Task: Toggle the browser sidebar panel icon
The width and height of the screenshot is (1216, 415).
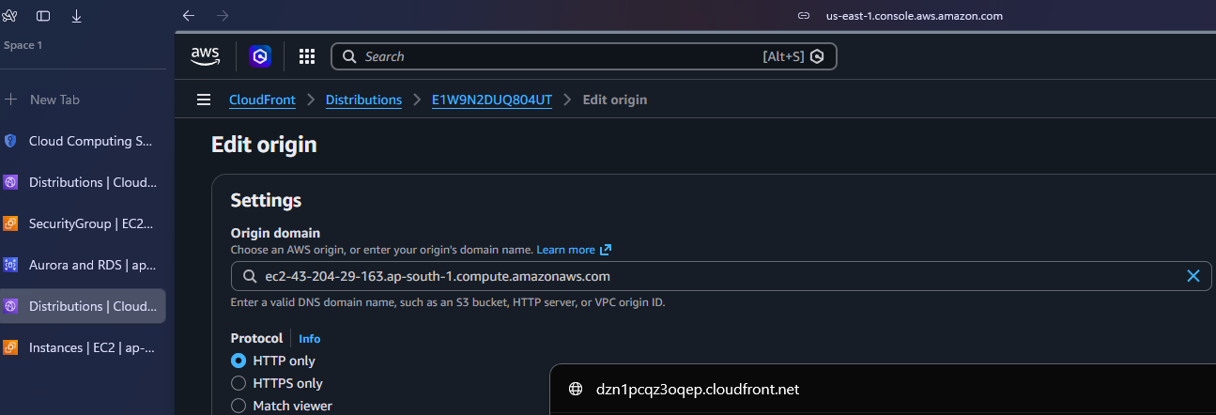Action: coord(43,16)
